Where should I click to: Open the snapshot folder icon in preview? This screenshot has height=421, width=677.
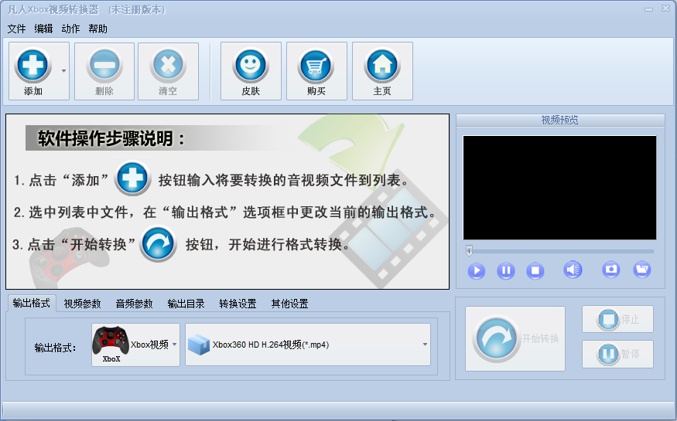642,270
